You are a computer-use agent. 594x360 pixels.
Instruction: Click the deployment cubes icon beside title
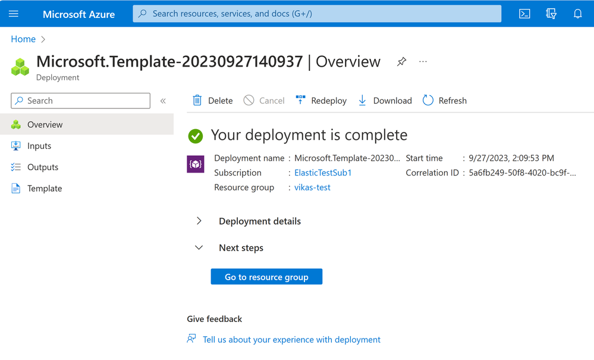click(20, 67)
